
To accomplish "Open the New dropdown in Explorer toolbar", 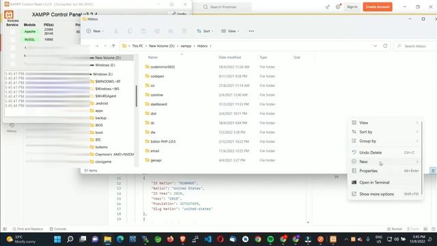I will coord(95,31).
